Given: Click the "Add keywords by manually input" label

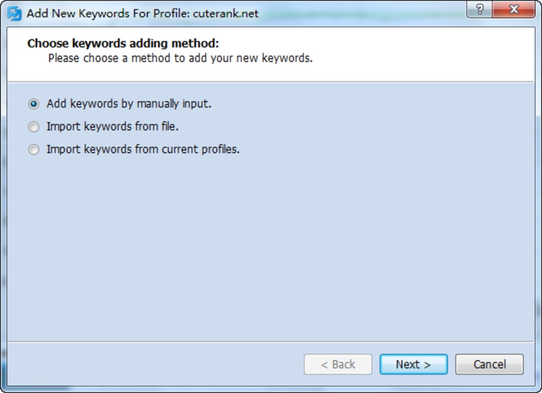Looking at the screenshot, I should 129,103.
